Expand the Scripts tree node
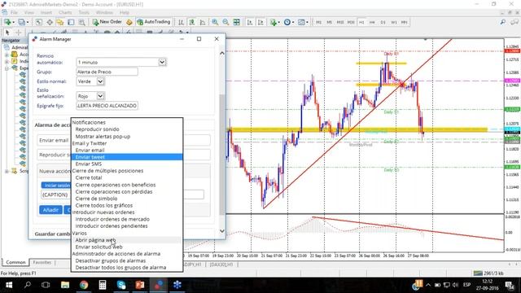Image resolution: width=521 pixels, height=293 pixels. (7, 171)
